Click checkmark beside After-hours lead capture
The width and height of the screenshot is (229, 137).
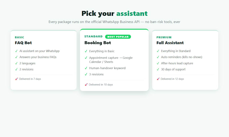pyautogui.click(x=158, y=63)
